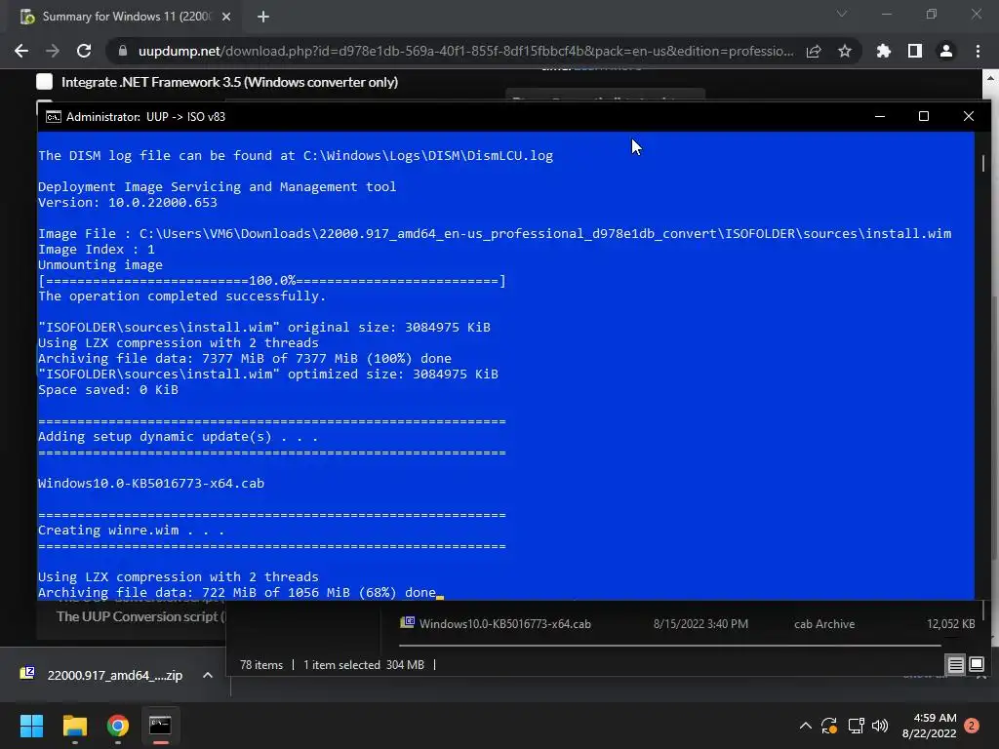Maximize the UUP -> ISO console window
The width and height of the screenshot is (999, 749).
pos(924,116)
